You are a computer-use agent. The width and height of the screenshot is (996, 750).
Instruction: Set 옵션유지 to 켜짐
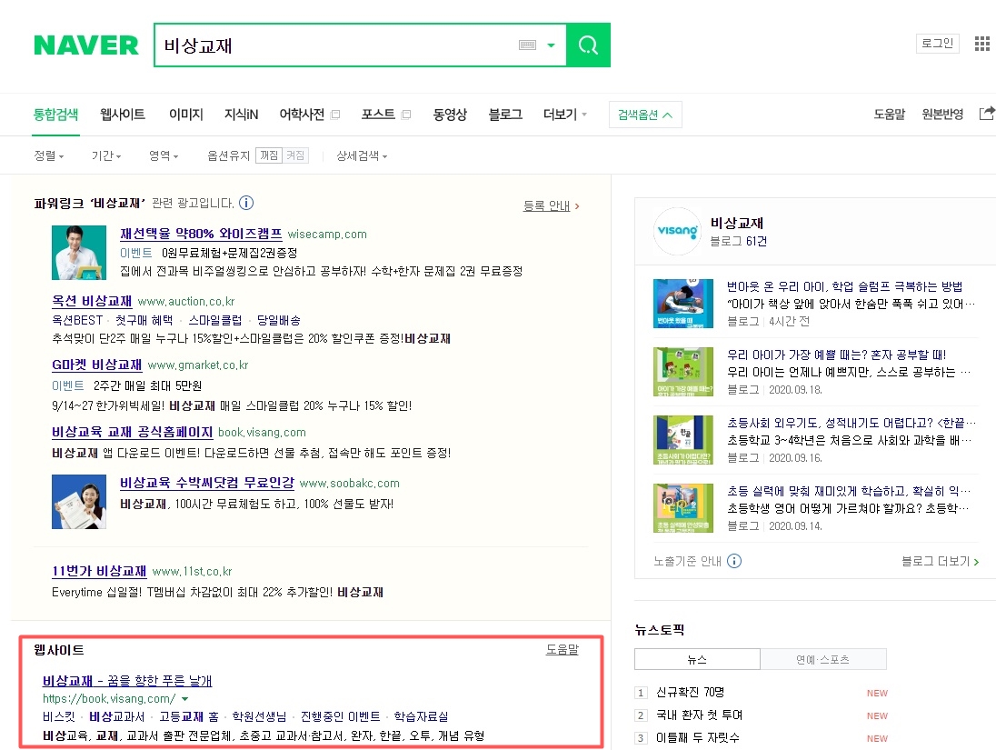point(295,155)
